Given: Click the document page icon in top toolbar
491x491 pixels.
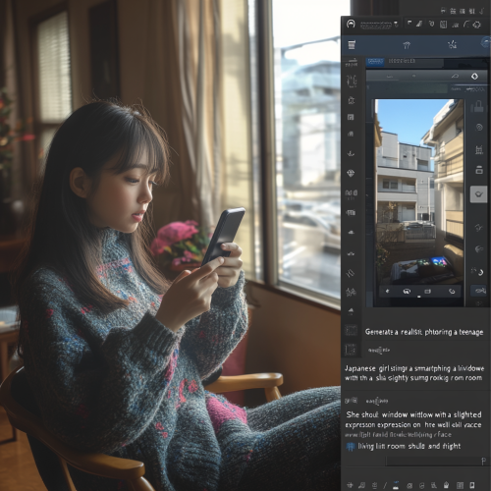Looking at the screenshot, I should 443,25.
